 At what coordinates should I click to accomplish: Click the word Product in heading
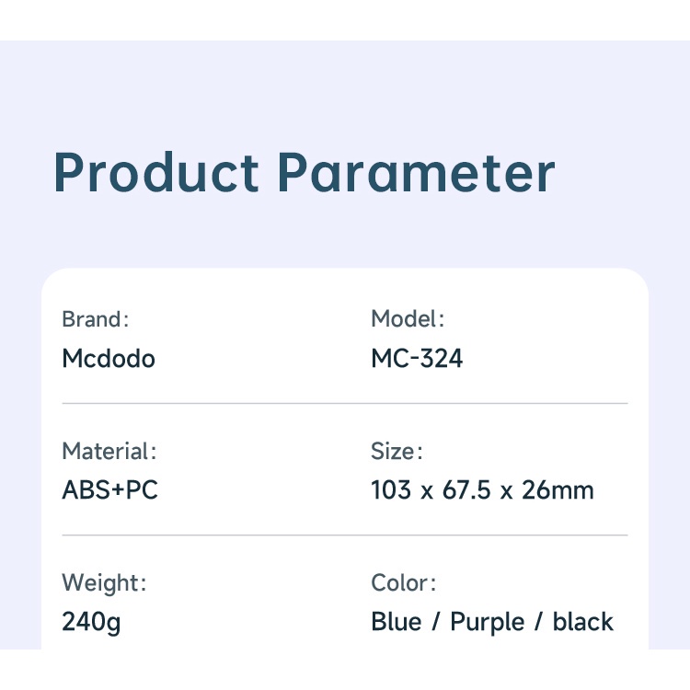156,173
